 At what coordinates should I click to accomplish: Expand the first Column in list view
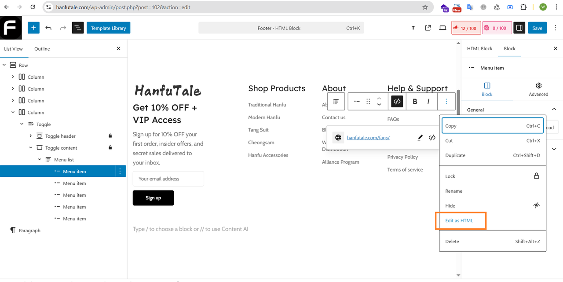[13, 77]
